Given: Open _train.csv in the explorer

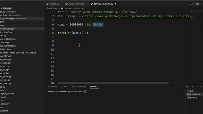Looking at the screenshot, I should 5,104.
